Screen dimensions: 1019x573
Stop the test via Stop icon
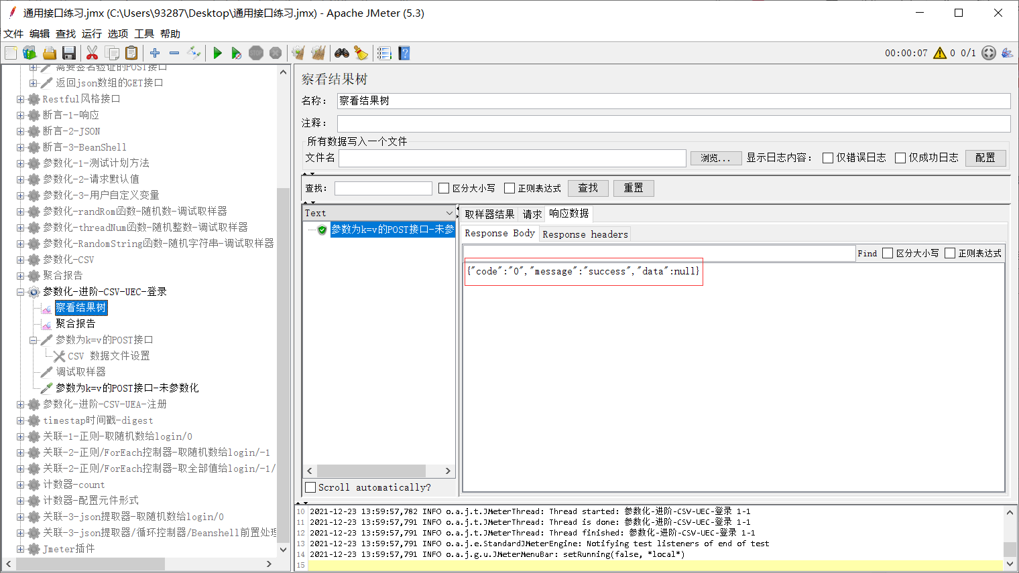[x=256, y=53]
